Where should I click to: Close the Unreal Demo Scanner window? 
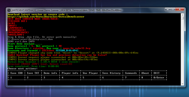click(x=180, y=9)
